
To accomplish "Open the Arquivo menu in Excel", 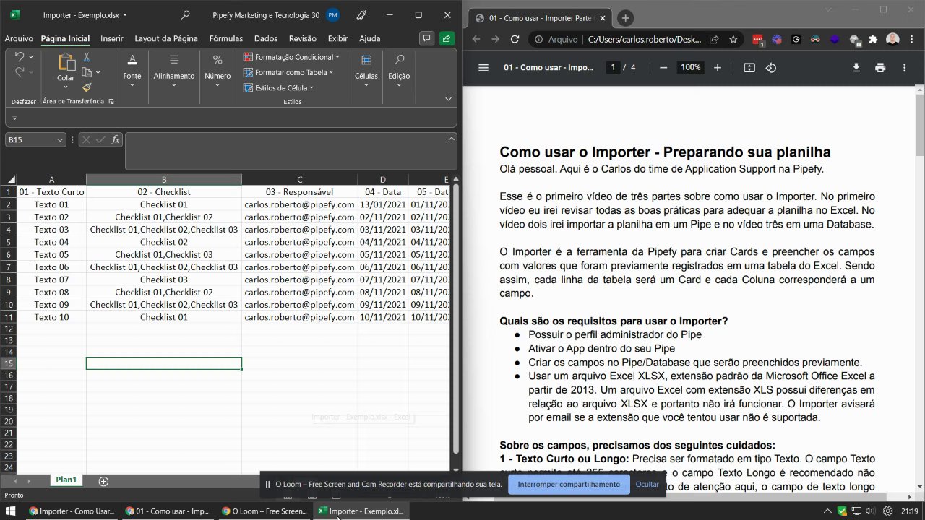I will pos(19,39).
